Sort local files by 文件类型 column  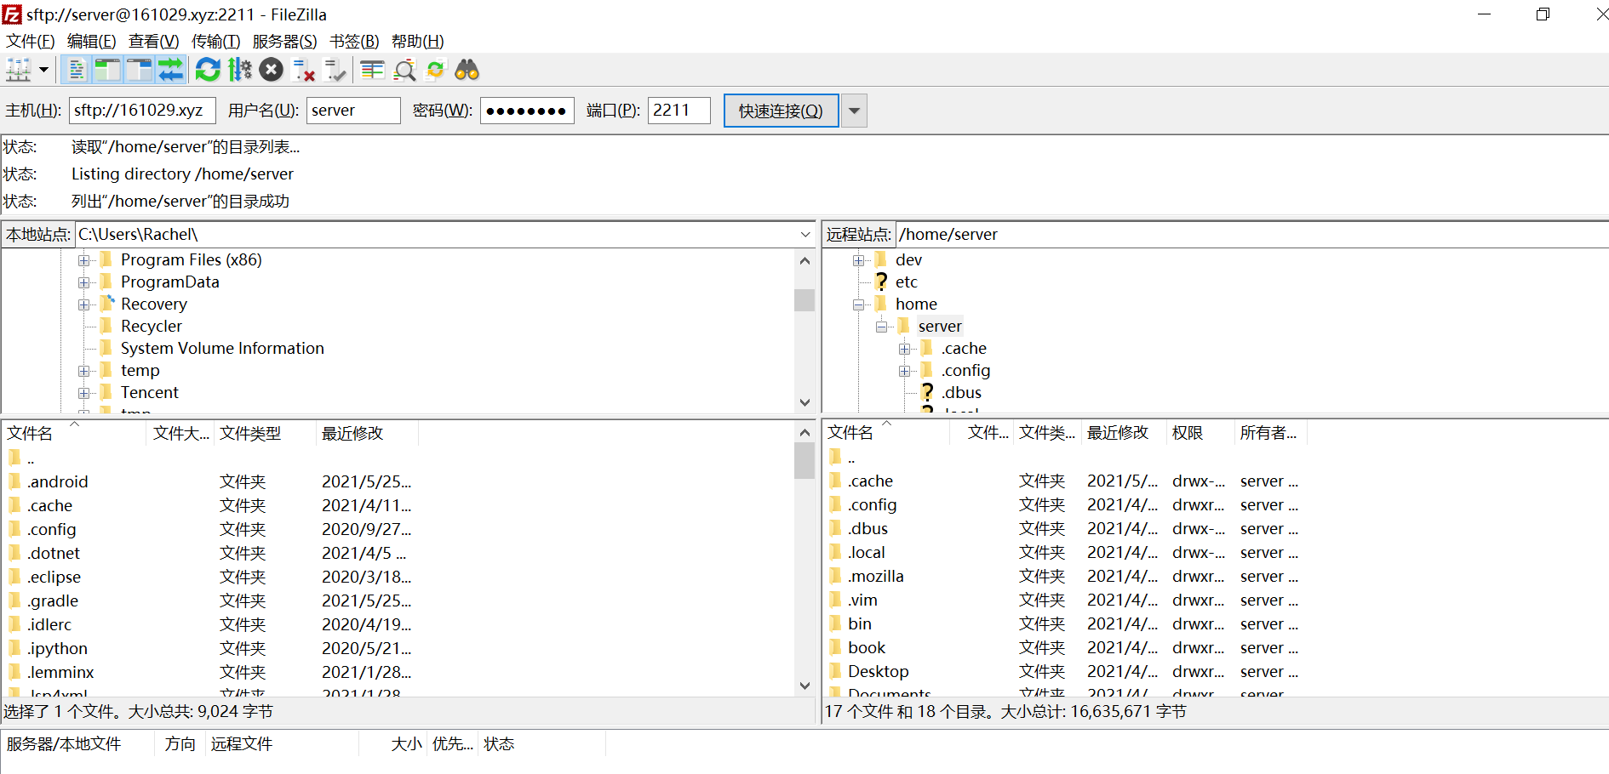coord(265,433)
